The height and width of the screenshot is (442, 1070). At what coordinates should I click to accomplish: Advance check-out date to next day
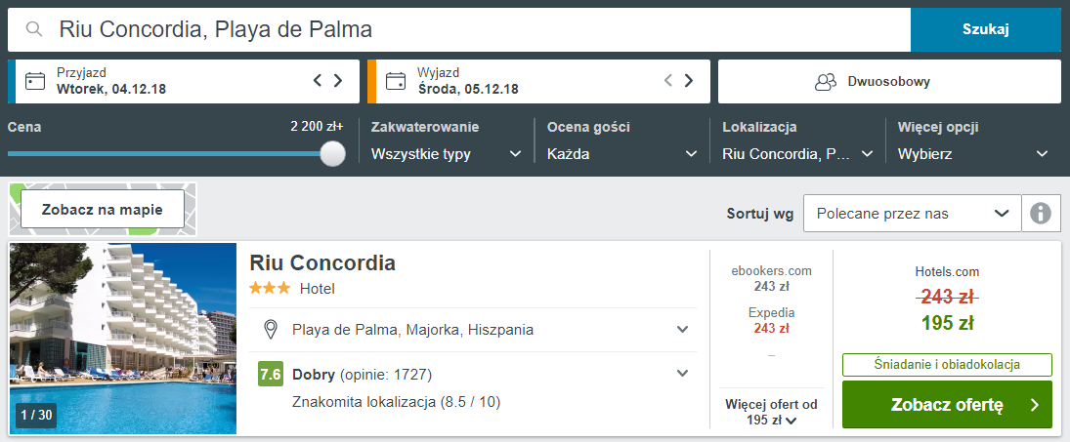[689, 81]
